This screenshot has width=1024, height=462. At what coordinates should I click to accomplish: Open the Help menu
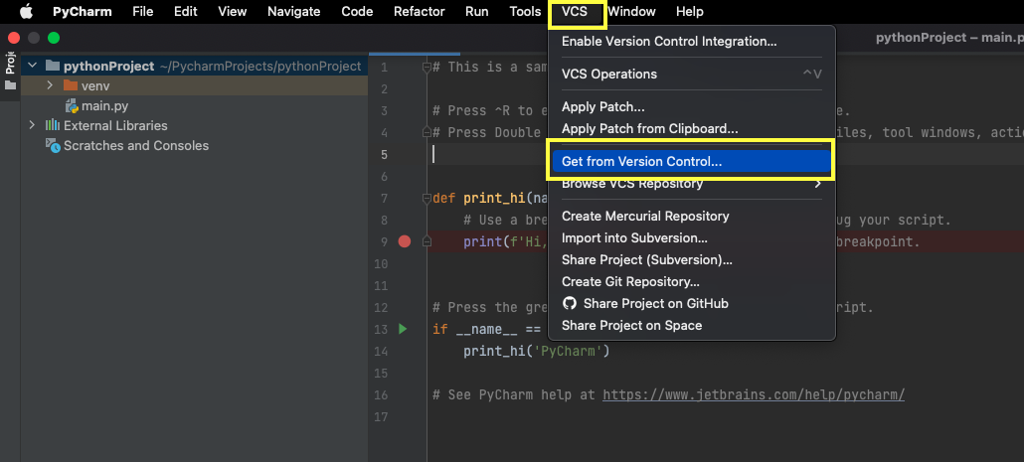pyautogui.click(x=690, y=11)
